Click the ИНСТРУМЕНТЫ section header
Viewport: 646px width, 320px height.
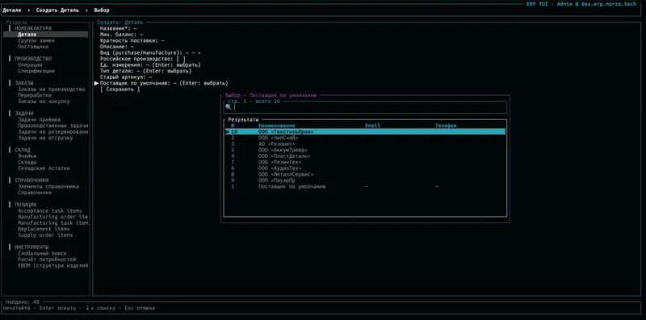(x=31, y=247)
